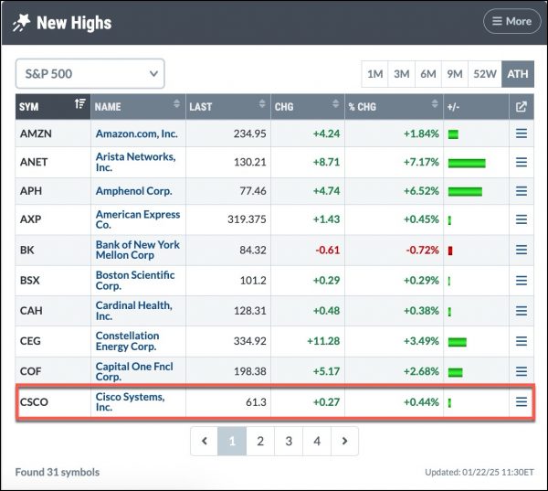Click the pop-out external link icon in the header
Viewport: 548px width, 491px height.
522,107
